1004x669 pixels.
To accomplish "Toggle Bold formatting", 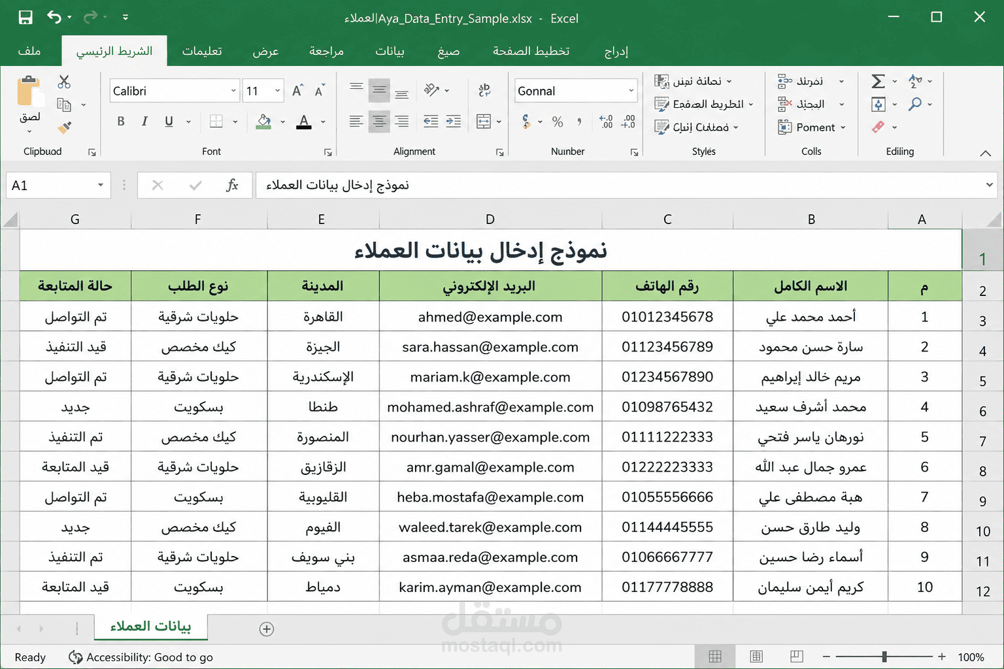I will 121,122.
